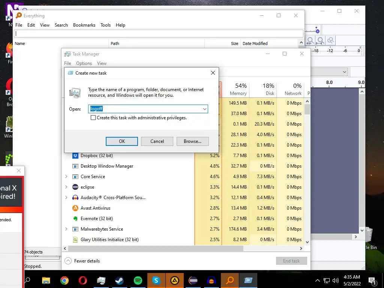Viewport: 384px width, 288px height.
Task: Adjust the Audacity slider knob
Action: (x=317, y=31)
